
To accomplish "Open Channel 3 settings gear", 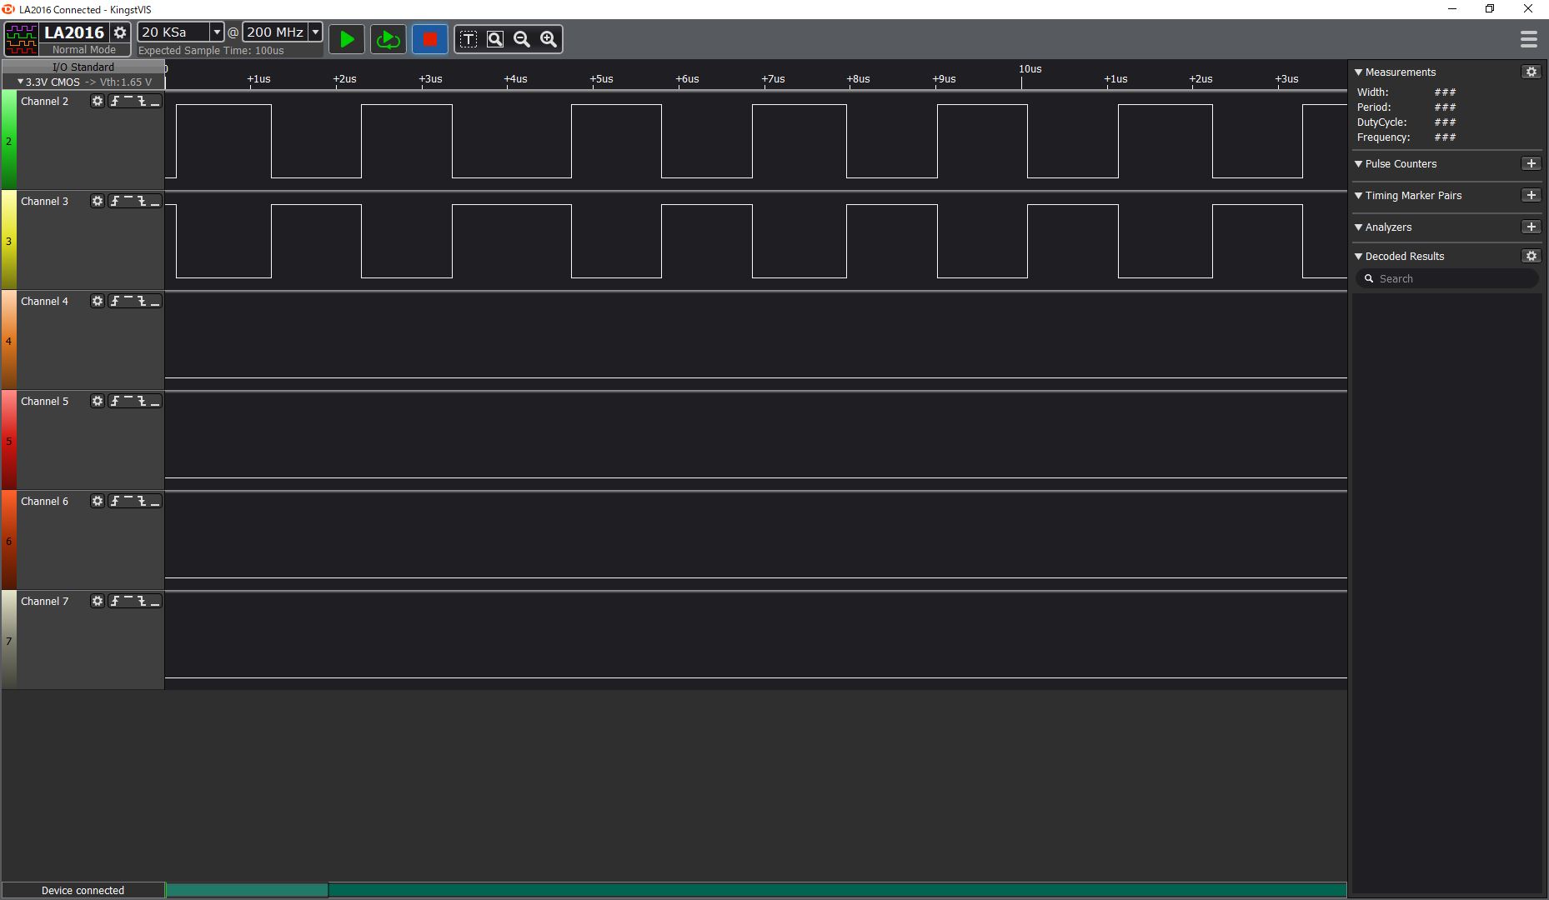I will 98,201.
